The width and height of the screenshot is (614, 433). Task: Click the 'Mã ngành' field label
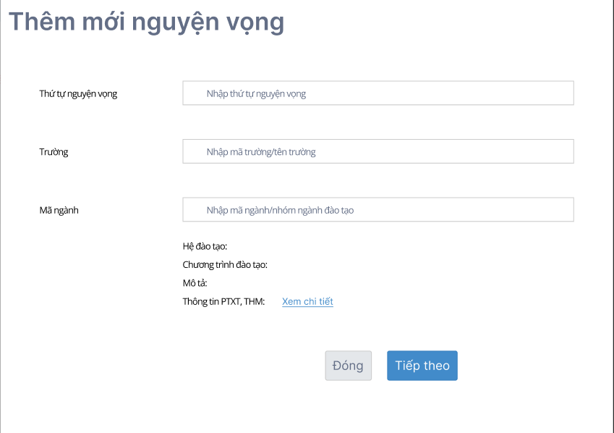(59, 210)
